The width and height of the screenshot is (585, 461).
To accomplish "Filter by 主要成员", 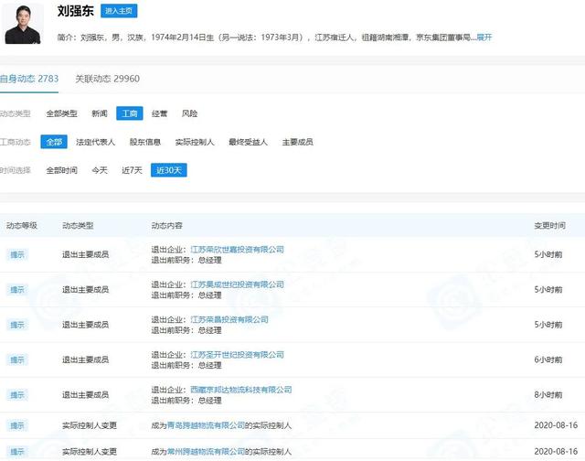I will click(x=297, y=142).
